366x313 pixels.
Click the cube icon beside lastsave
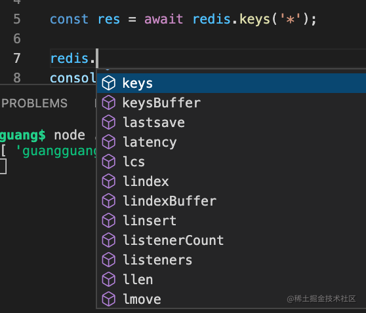108,122
